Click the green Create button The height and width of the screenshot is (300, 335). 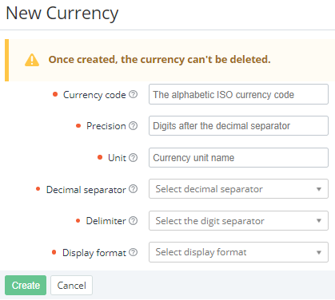point(26,285)
